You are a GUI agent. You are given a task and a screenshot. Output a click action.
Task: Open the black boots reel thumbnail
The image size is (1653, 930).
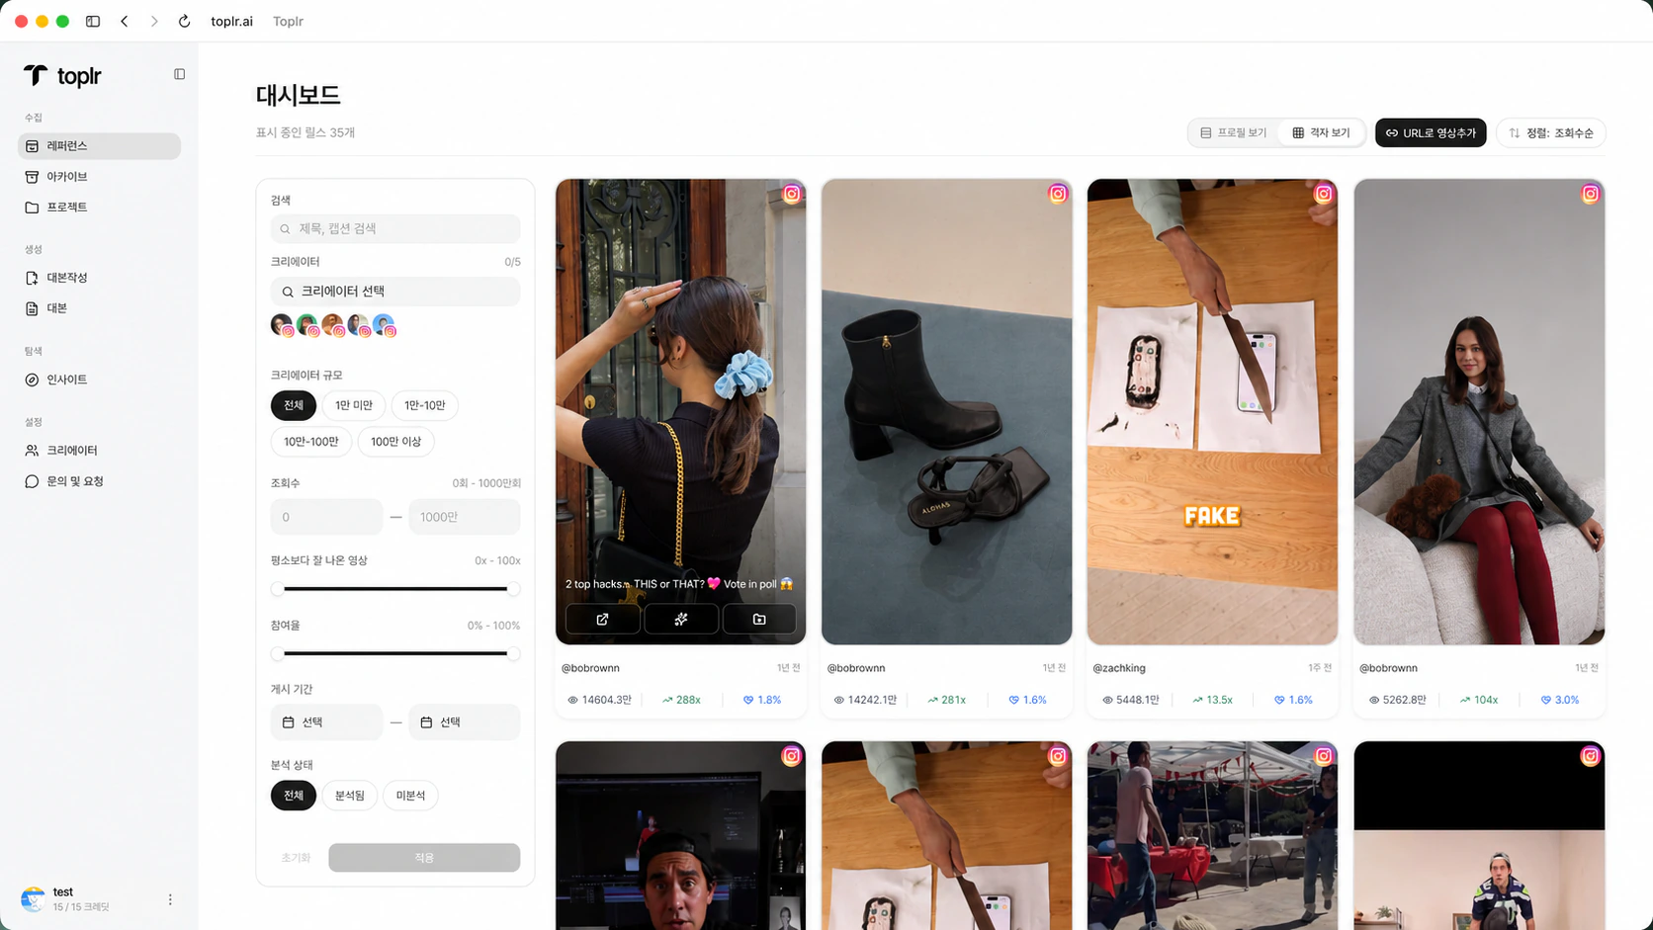[x=947, y=412]
